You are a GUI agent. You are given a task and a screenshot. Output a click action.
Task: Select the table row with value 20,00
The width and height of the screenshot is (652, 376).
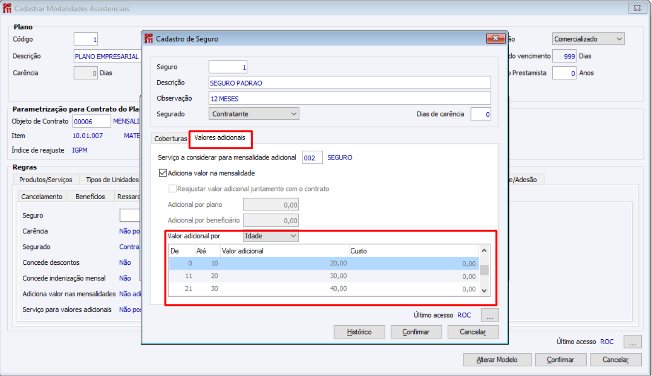click(323, 263)
